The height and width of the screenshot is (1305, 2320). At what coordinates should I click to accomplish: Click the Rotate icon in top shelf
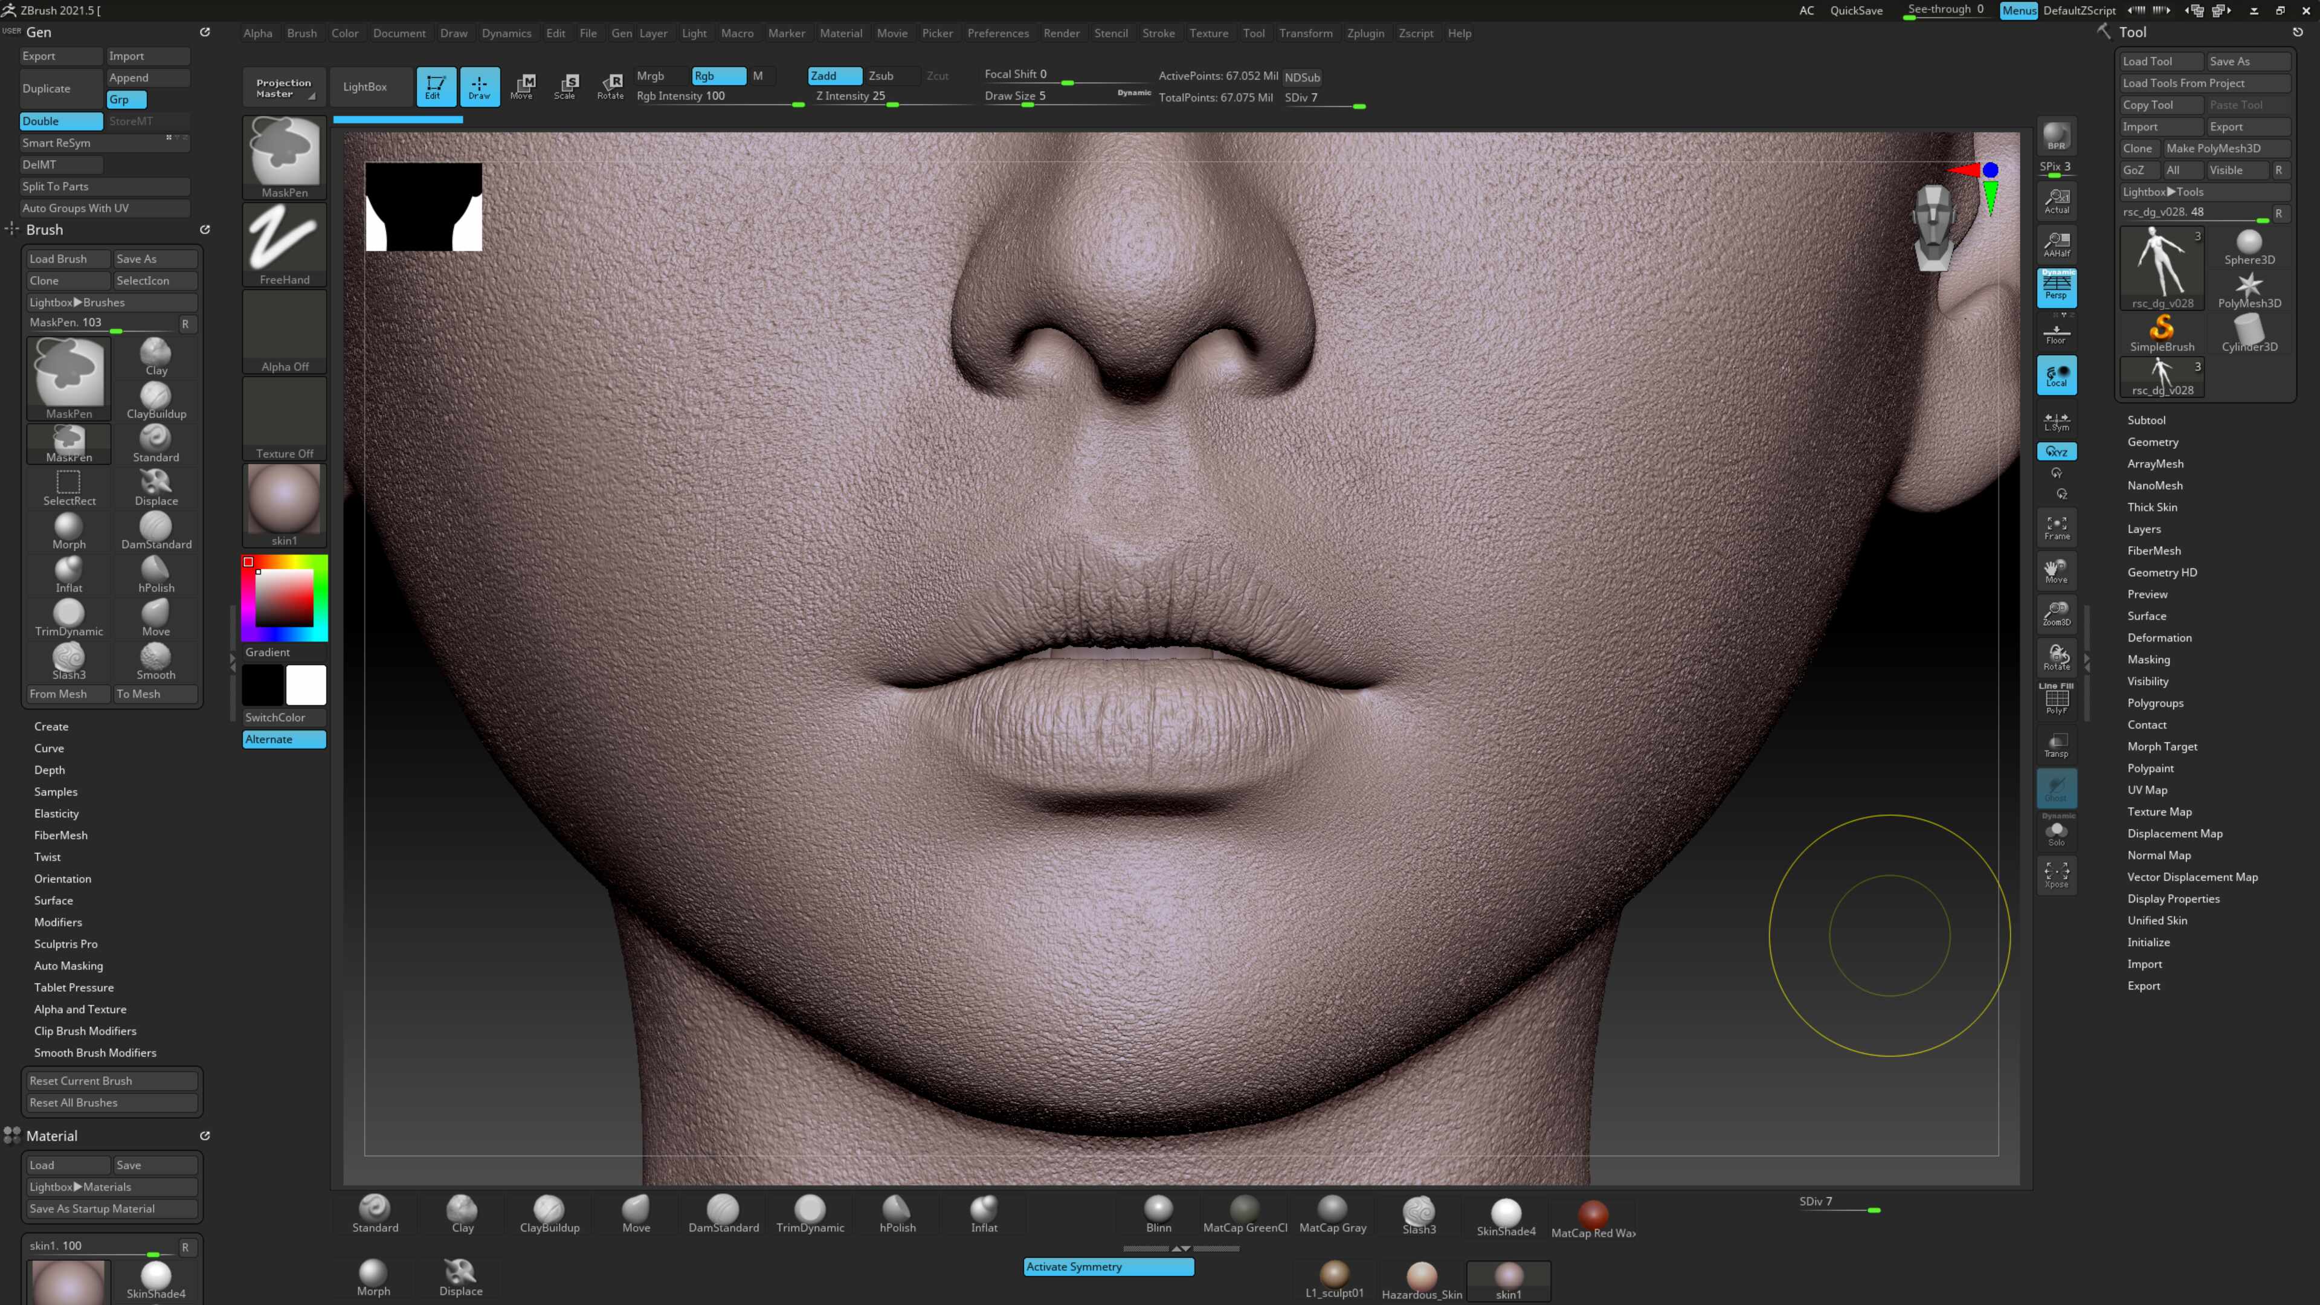(x=611, y=86)
